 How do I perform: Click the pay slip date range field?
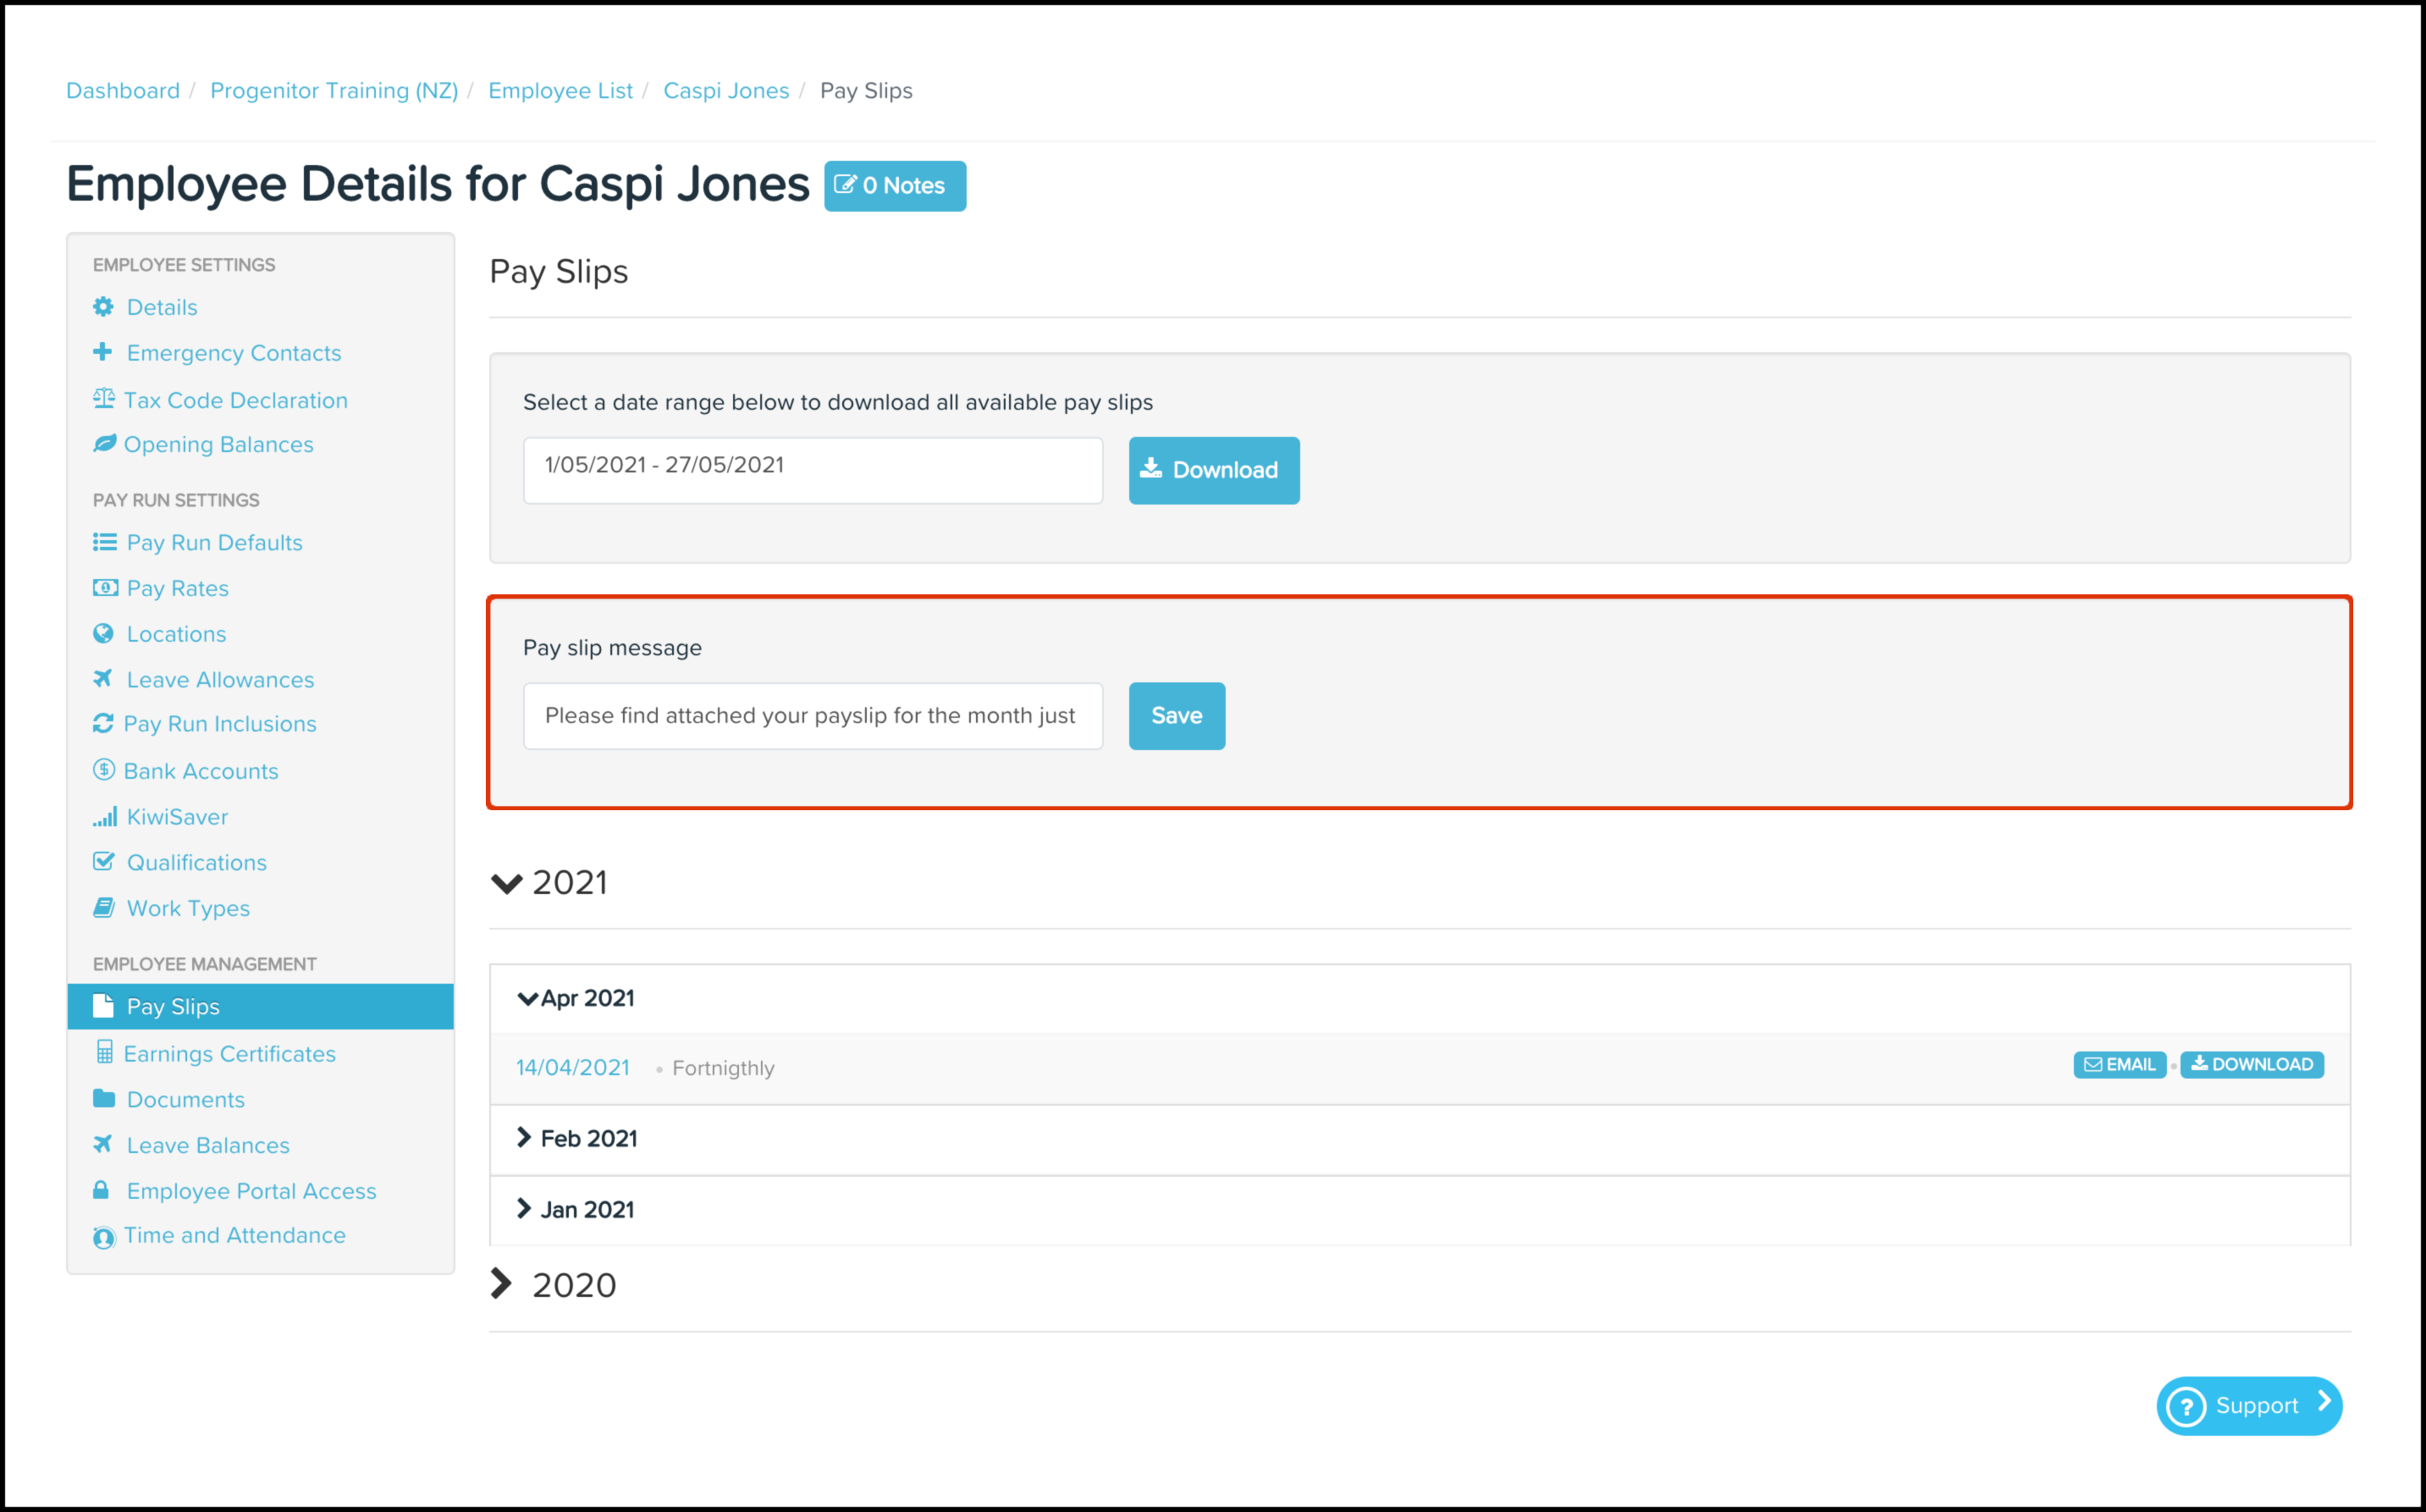pyautogui.click(x=812, y=470)
